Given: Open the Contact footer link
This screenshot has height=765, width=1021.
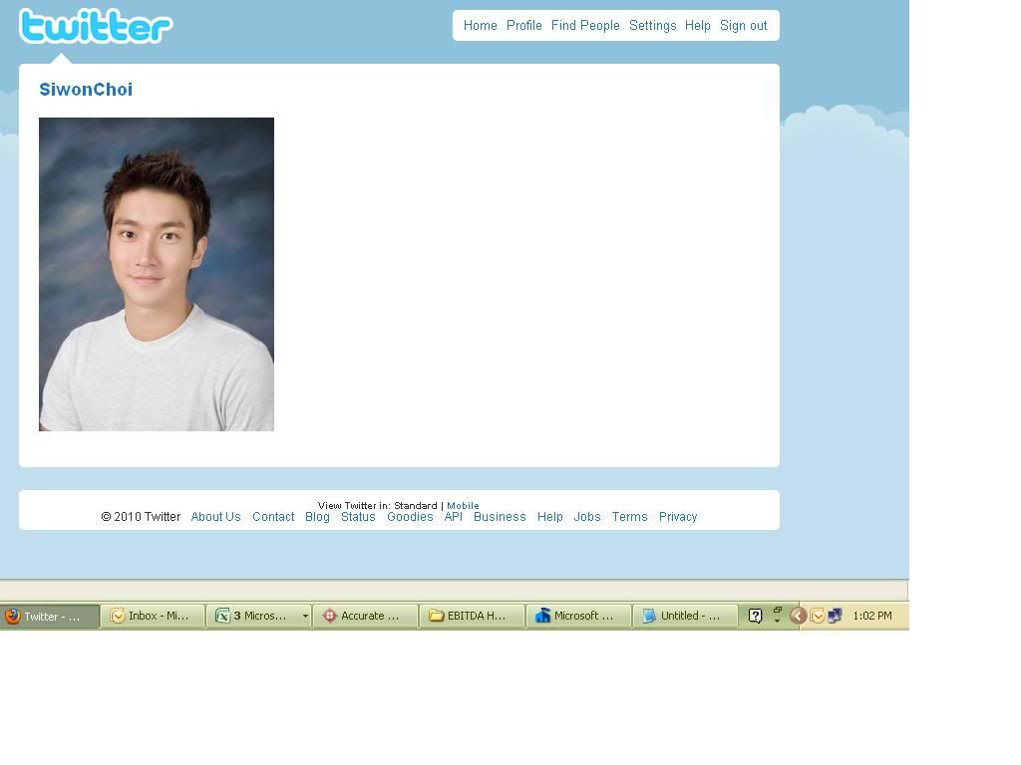Looking at the screenshot, I should [273, 517].
